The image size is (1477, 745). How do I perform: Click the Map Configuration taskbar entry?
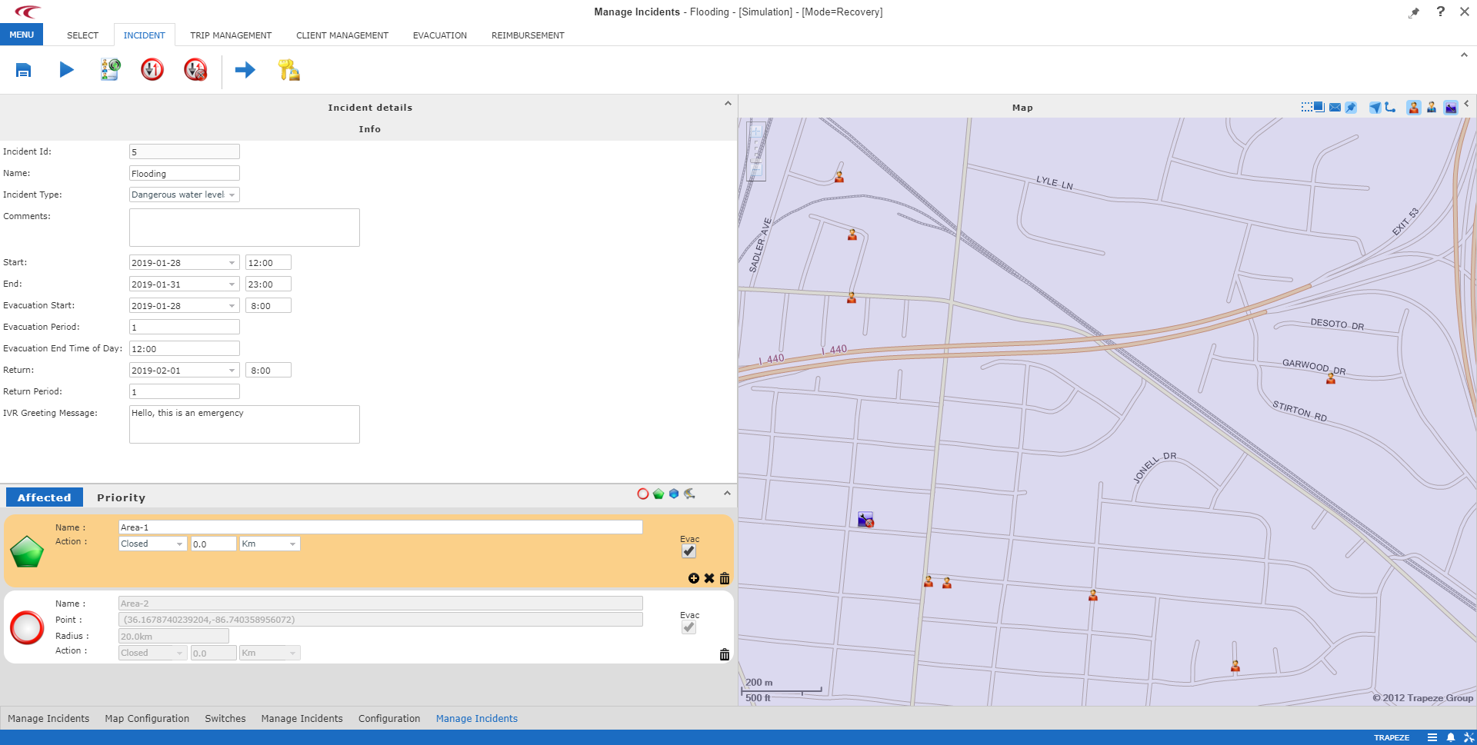tap(146, 718)
